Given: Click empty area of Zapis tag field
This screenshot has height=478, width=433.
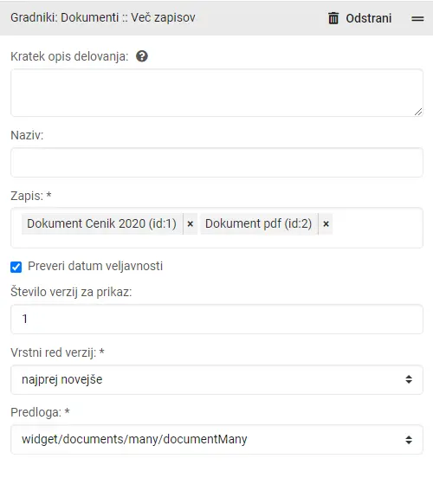Looking at the screenshot, I should 377,228.
